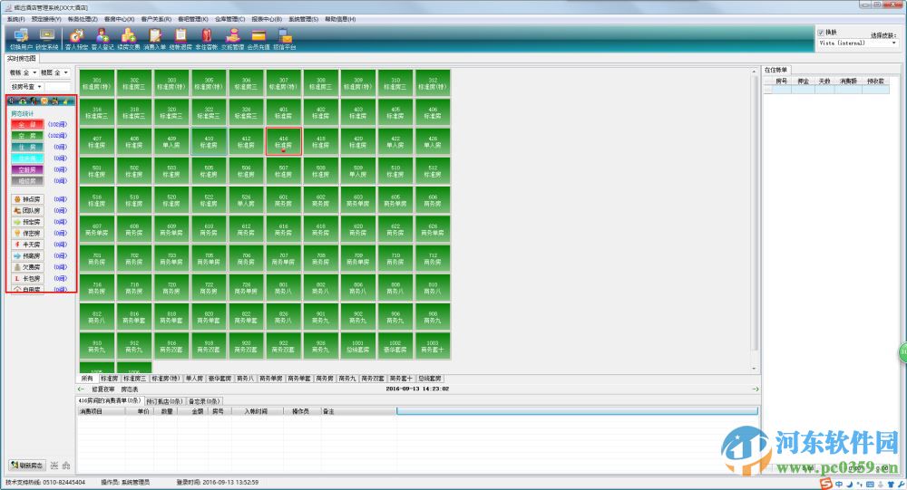This screenshot has width=907, height=490.
Task: Click the 长包房 long-term room filter button
Action: [27, 278]
